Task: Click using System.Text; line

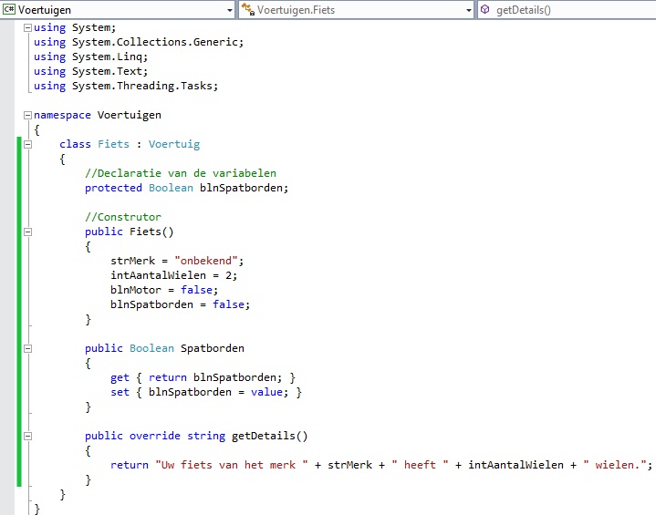Action: [x=91, y=71]
